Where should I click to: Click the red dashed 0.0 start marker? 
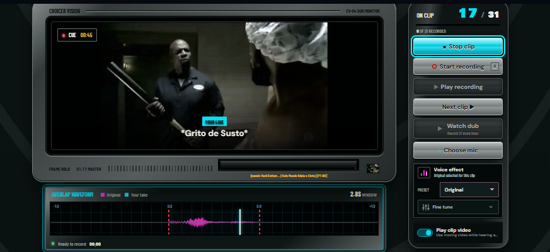click(169, 222)
